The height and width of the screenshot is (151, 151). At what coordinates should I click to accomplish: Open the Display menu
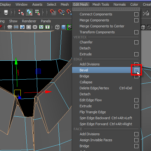coord(5,4)
